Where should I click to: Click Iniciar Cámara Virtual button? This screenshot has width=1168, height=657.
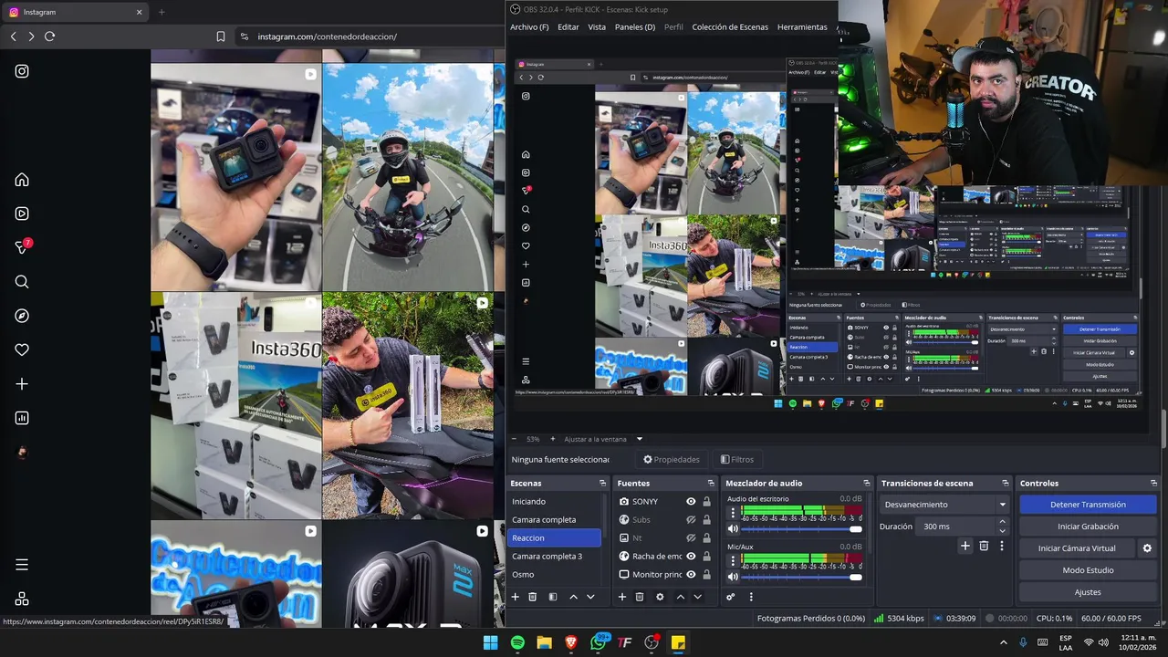[1077, 548]
